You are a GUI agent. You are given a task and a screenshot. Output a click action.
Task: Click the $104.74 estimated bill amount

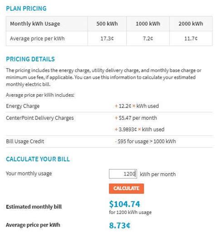click(x=125, y=204)
